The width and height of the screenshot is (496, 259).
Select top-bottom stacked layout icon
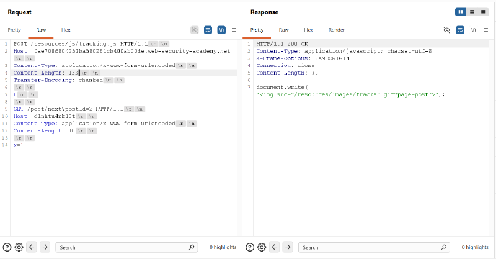(472, 12)
